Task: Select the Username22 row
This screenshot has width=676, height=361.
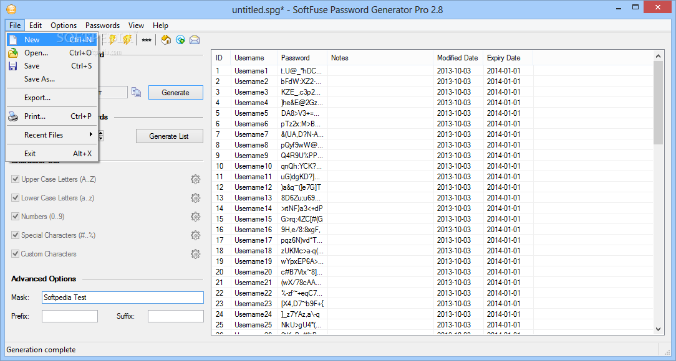Action: pos(432,293)
